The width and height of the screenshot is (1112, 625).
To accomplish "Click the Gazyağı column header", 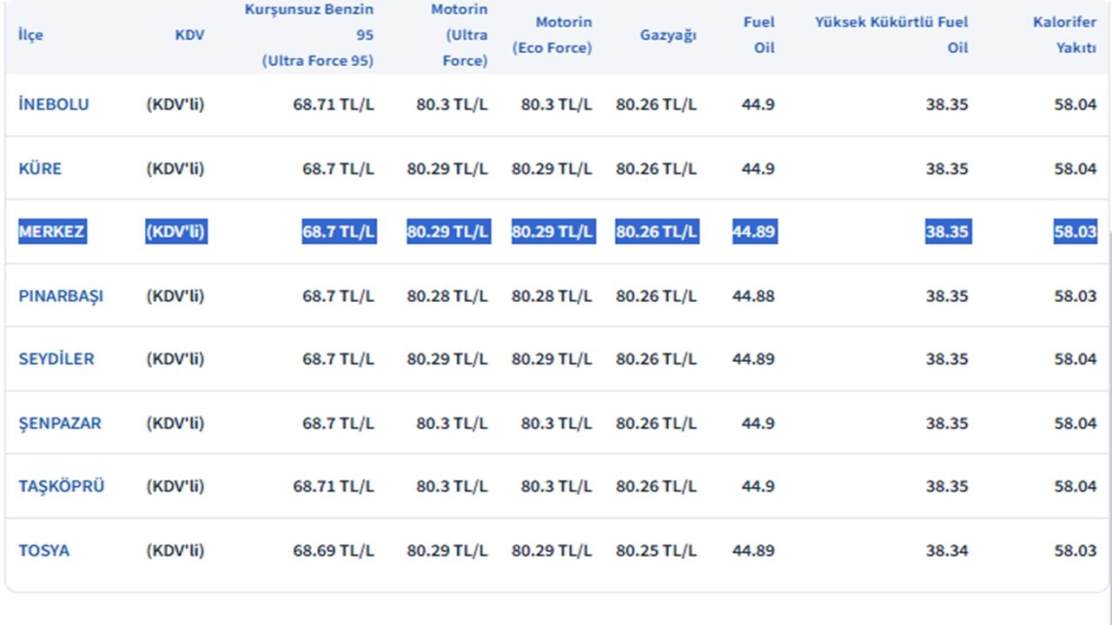I will click(668, 36).
